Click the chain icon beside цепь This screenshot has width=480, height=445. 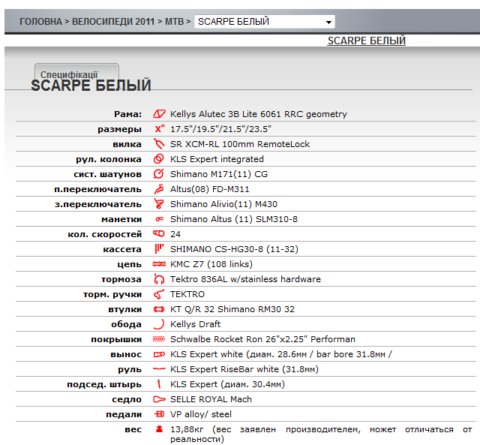click(158, 264)
